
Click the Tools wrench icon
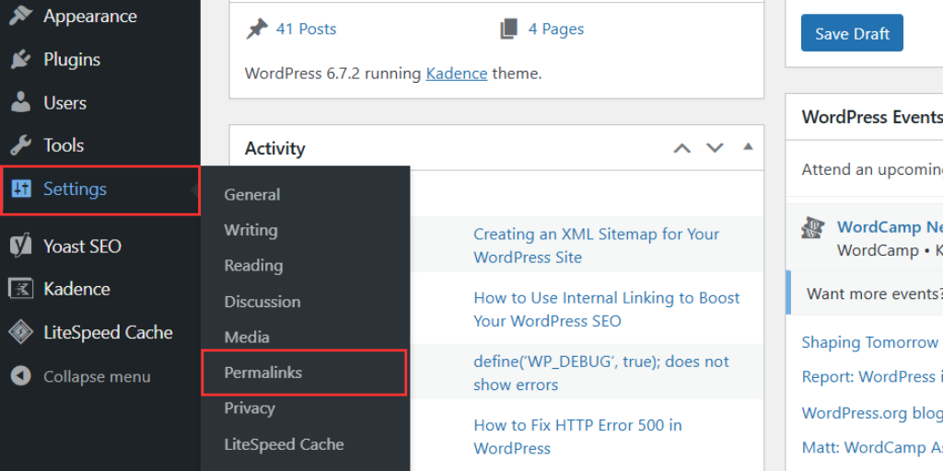[20, 145]
